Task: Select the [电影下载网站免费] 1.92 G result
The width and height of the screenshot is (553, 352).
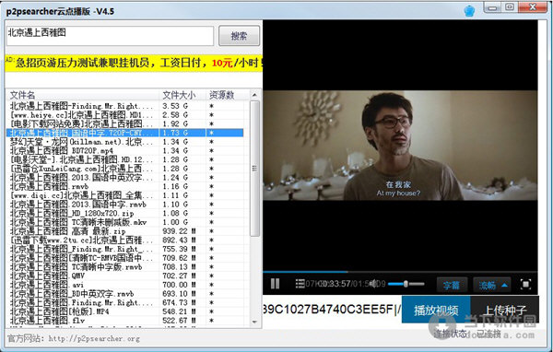Action: point(124,123)
